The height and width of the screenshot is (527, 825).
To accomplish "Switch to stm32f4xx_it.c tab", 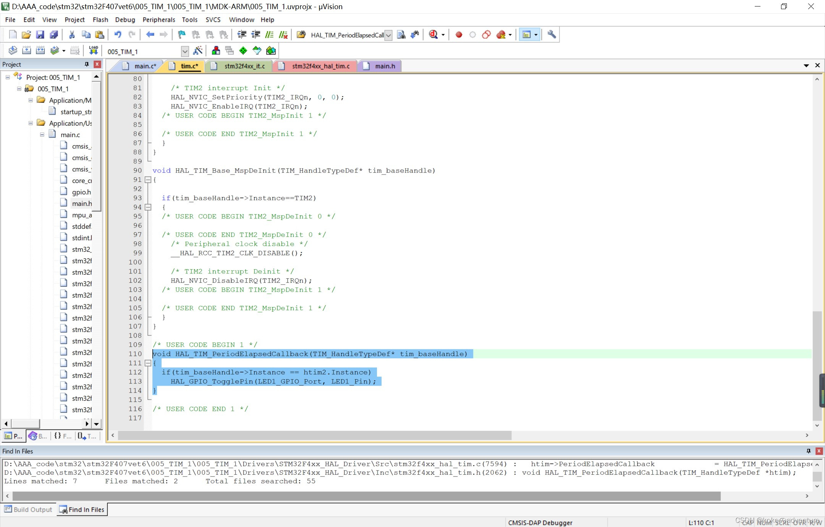I will (x=244, y=66).
